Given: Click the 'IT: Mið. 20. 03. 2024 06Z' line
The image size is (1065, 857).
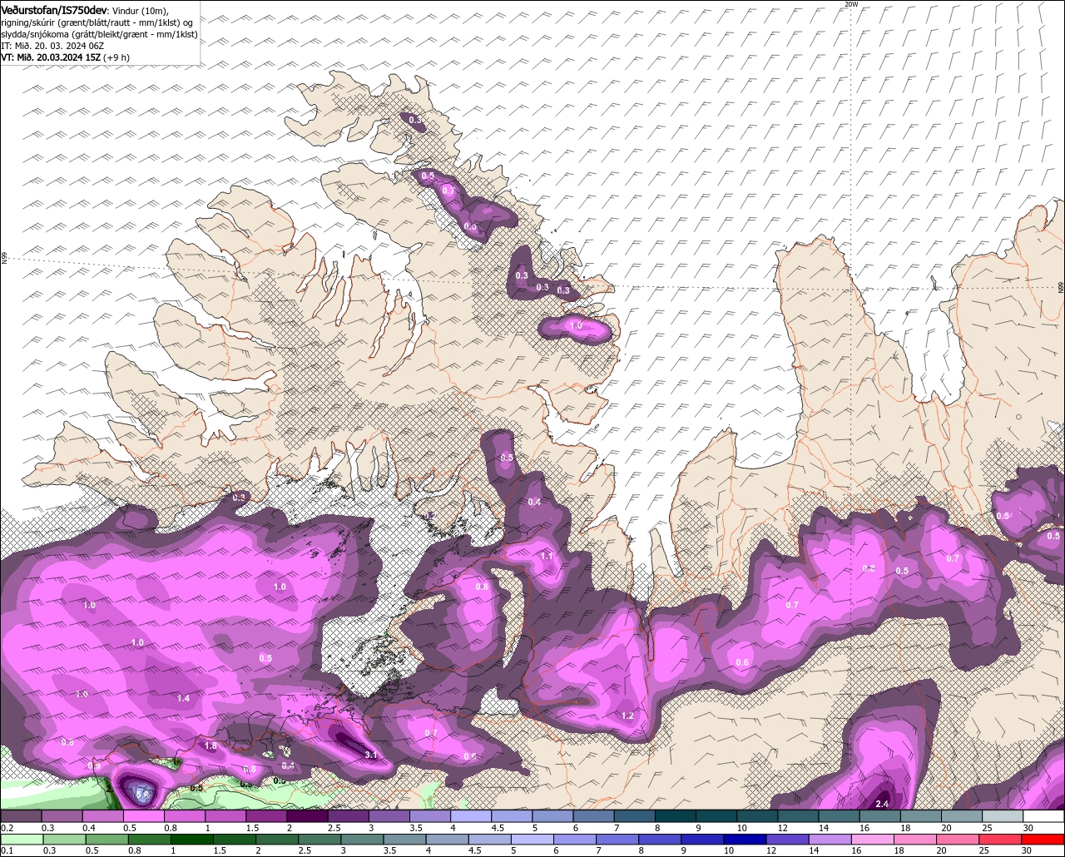Looking at the screenshot, I should click(x=52, y=46).
